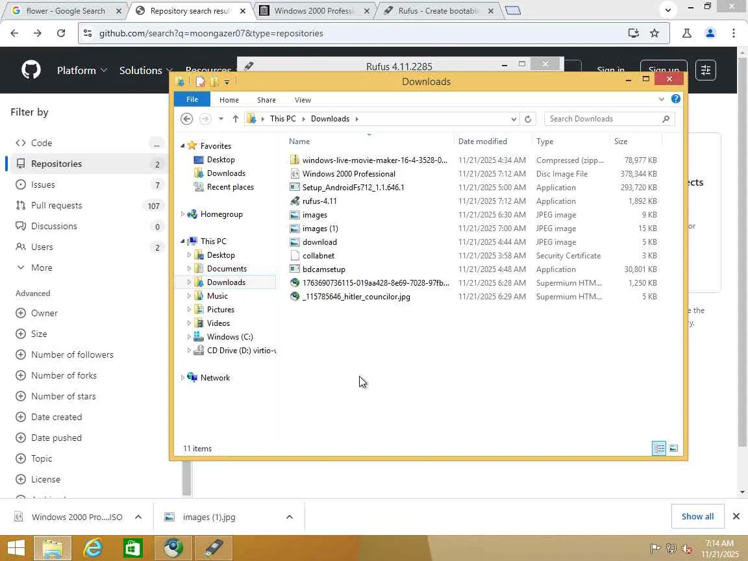Expand the Explorer ribbon chevron
748x561 pixels.
(x=661, y=99)
